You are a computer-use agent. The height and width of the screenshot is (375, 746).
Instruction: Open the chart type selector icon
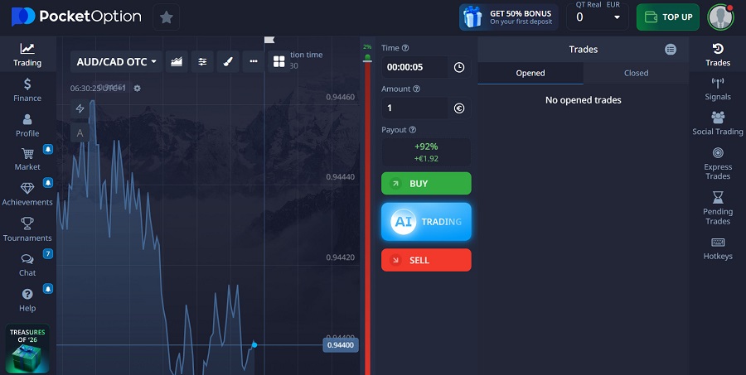coord(177,62)
